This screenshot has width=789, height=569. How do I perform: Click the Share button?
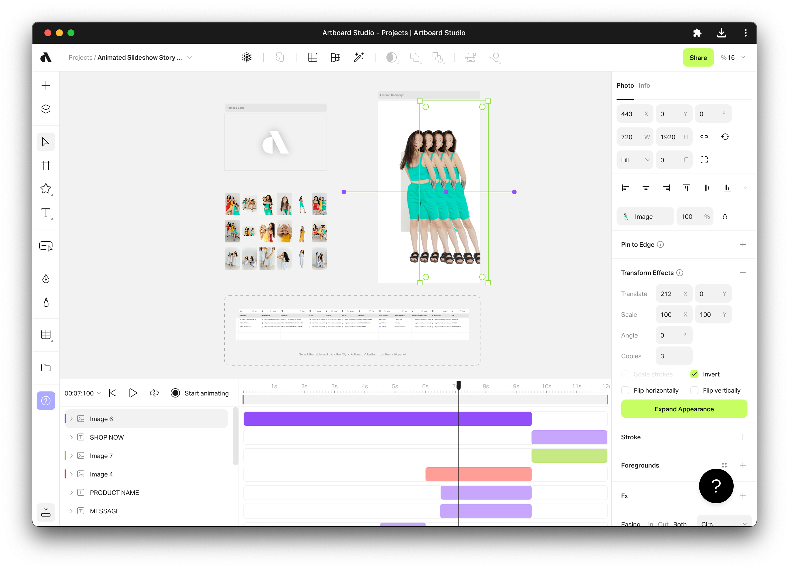698,57
